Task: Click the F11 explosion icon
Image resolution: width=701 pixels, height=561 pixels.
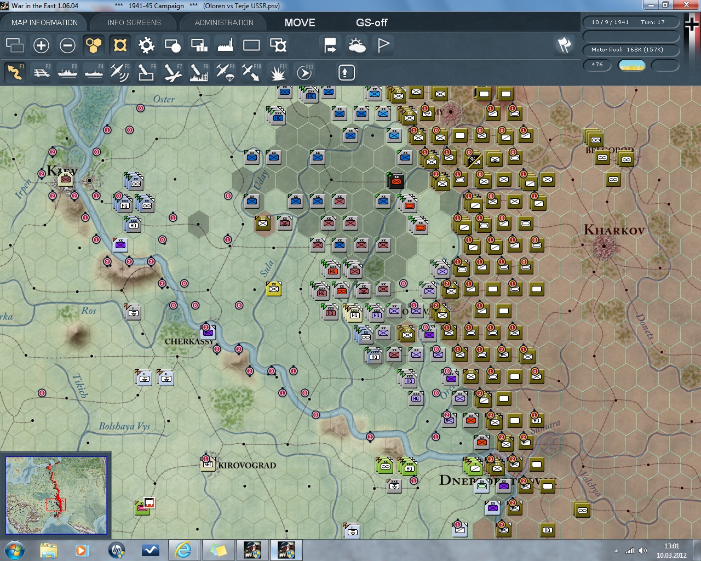Action: tap(278, 73)
